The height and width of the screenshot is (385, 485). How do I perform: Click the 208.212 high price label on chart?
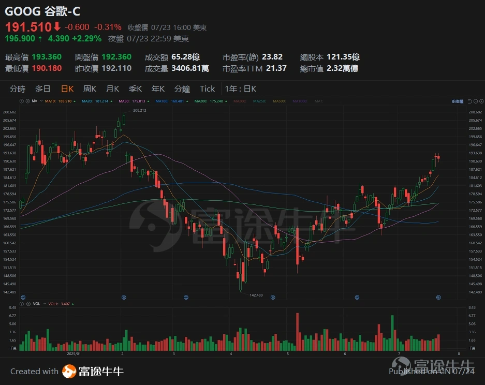tap(140, 110)
